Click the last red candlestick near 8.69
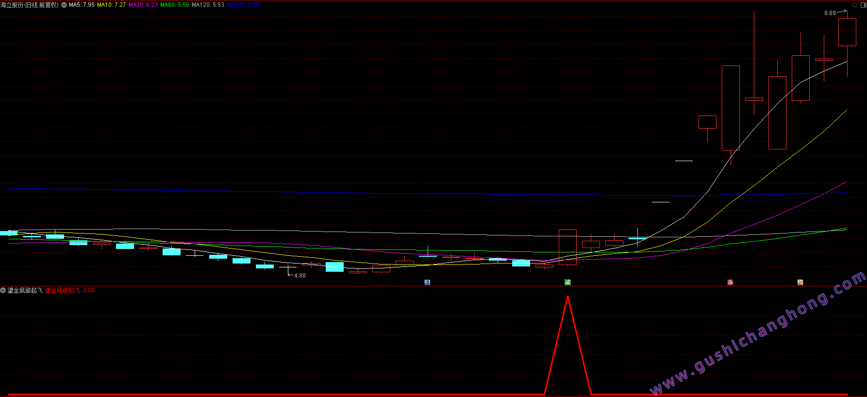Image resolution: width=867 pixels, height=397 pixels. (x=847, y=33)
